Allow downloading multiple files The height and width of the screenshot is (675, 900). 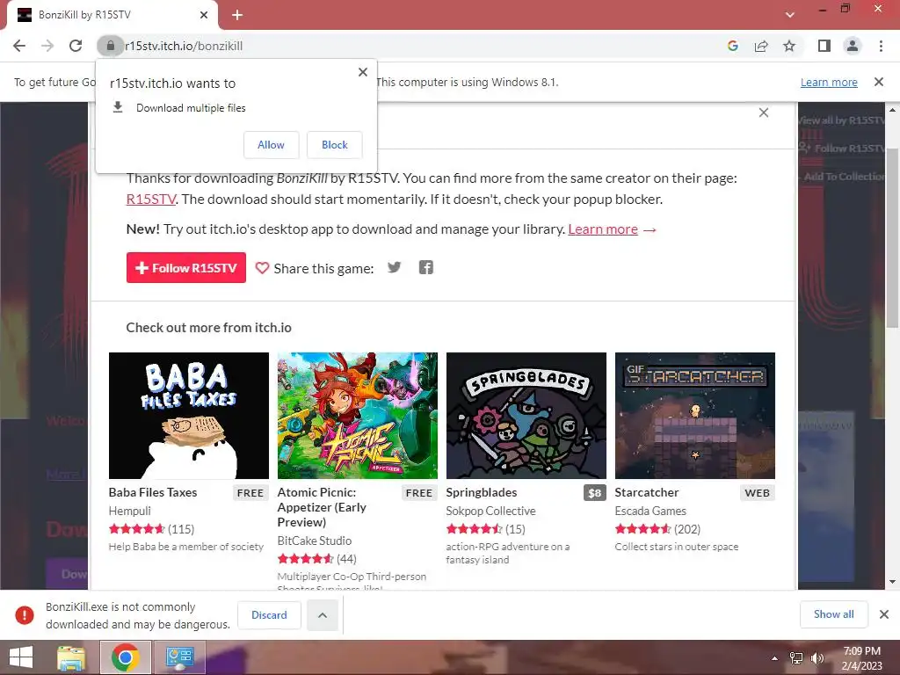point(271,145)
